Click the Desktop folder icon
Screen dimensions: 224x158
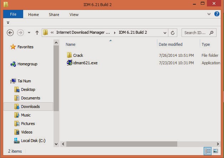point(17,89)
